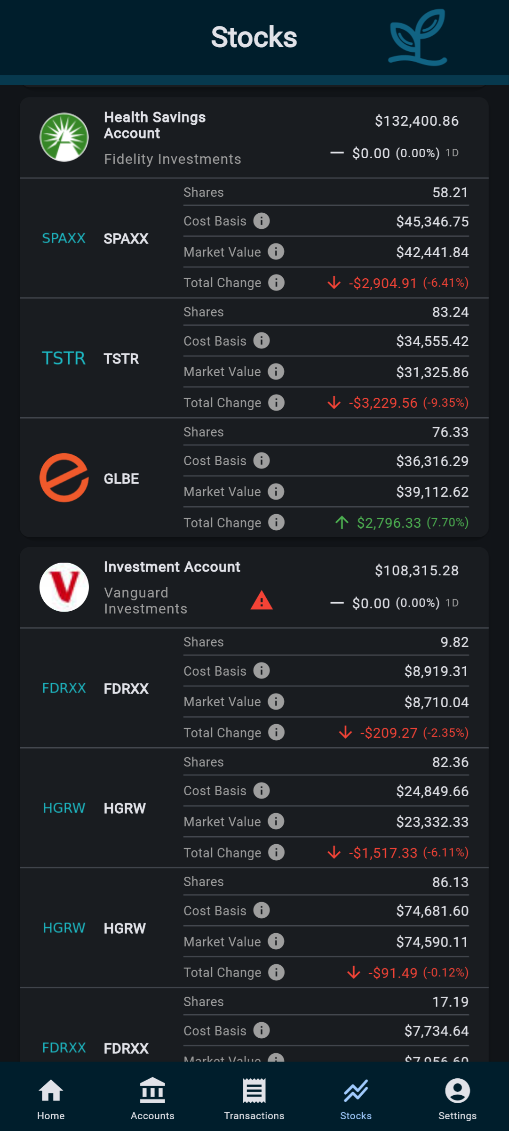Show Total Change info for GLBE
This screenshot has height=1131, width=509.
[276, 522]
